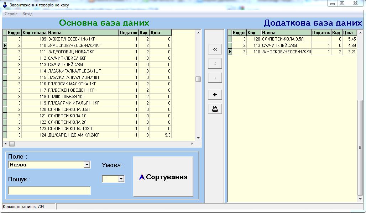The height and width of the screenshot is (213, 366).
Task: Click the single > right arrow button
Action: pyautogui.click(x=215, y=77)
